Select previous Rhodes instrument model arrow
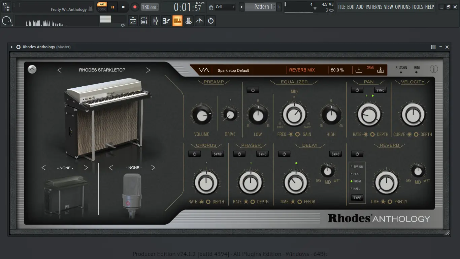 (x=59, y=70)
